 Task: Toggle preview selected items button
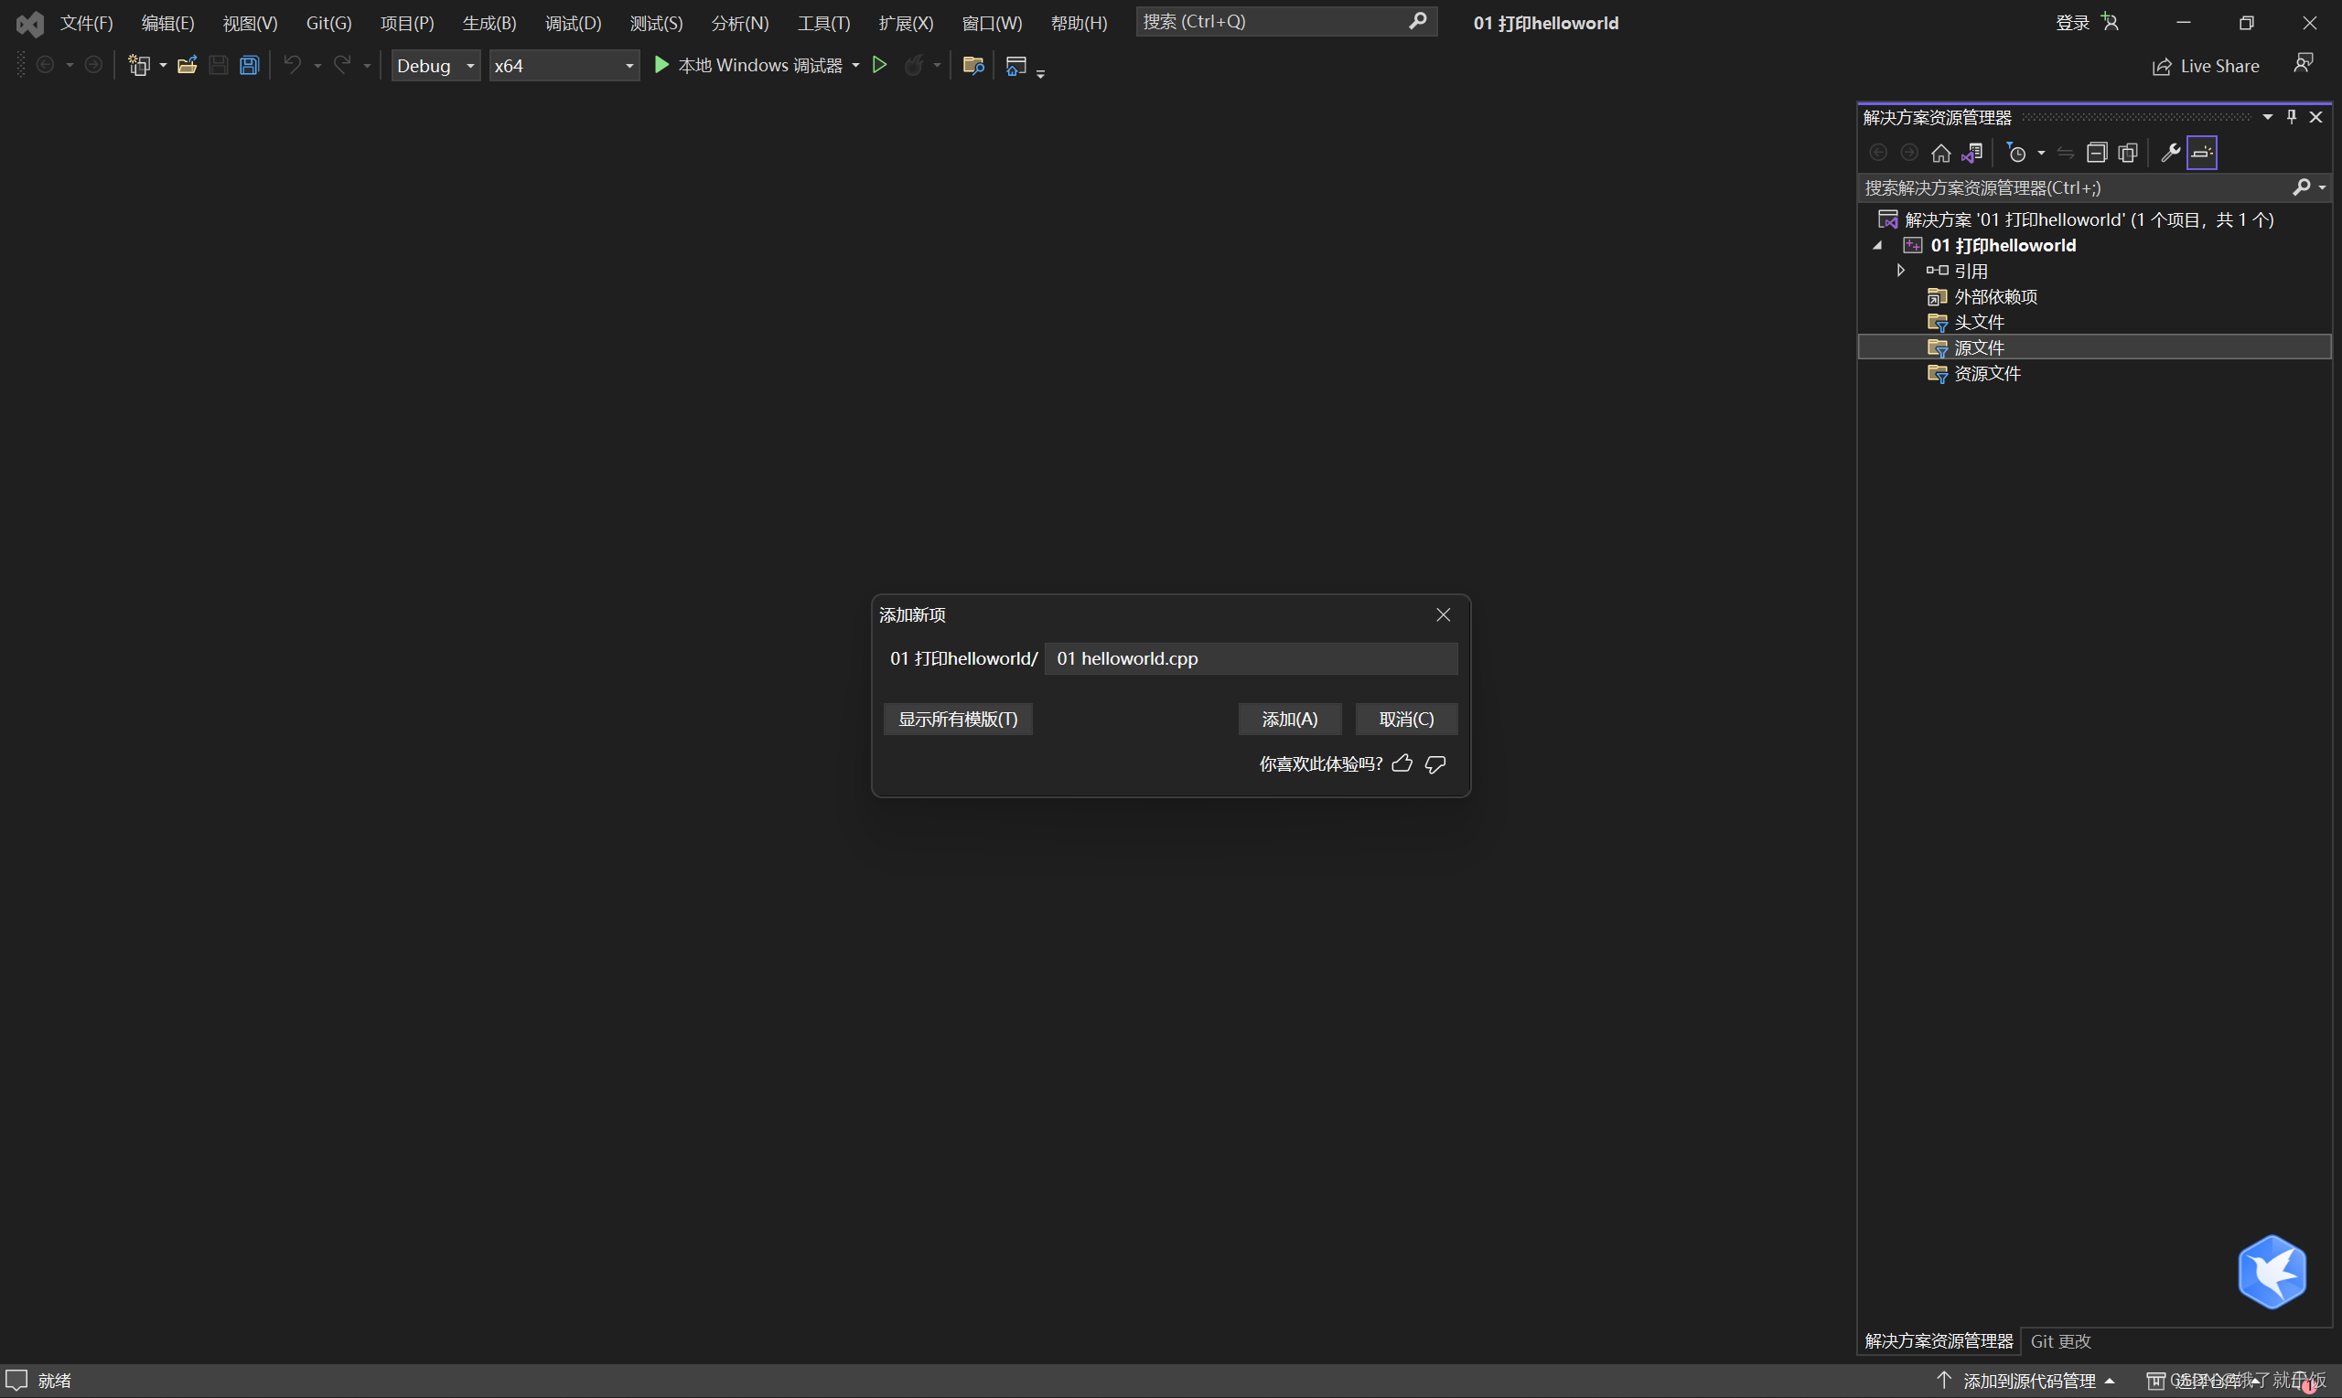(x=2202, y=153)
